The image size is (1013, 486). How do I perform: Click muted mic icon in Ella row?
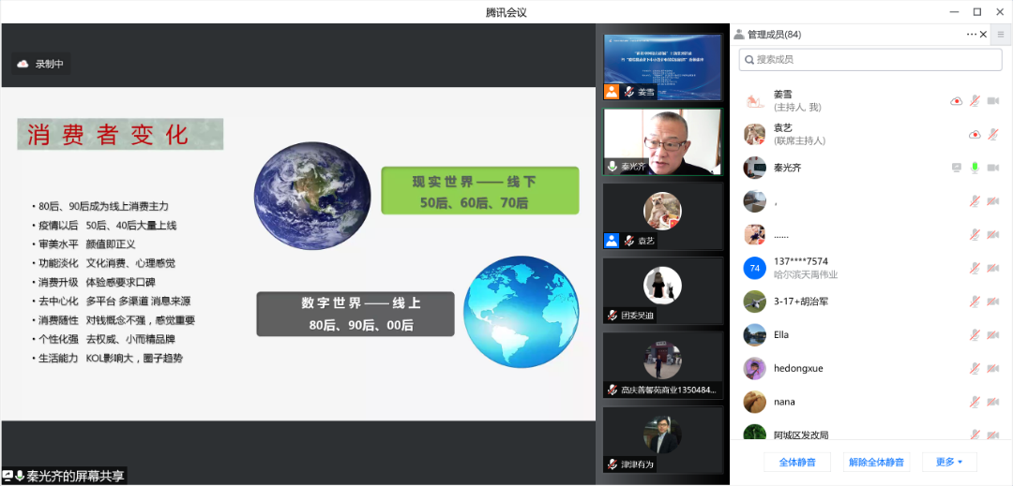point(975,334)
